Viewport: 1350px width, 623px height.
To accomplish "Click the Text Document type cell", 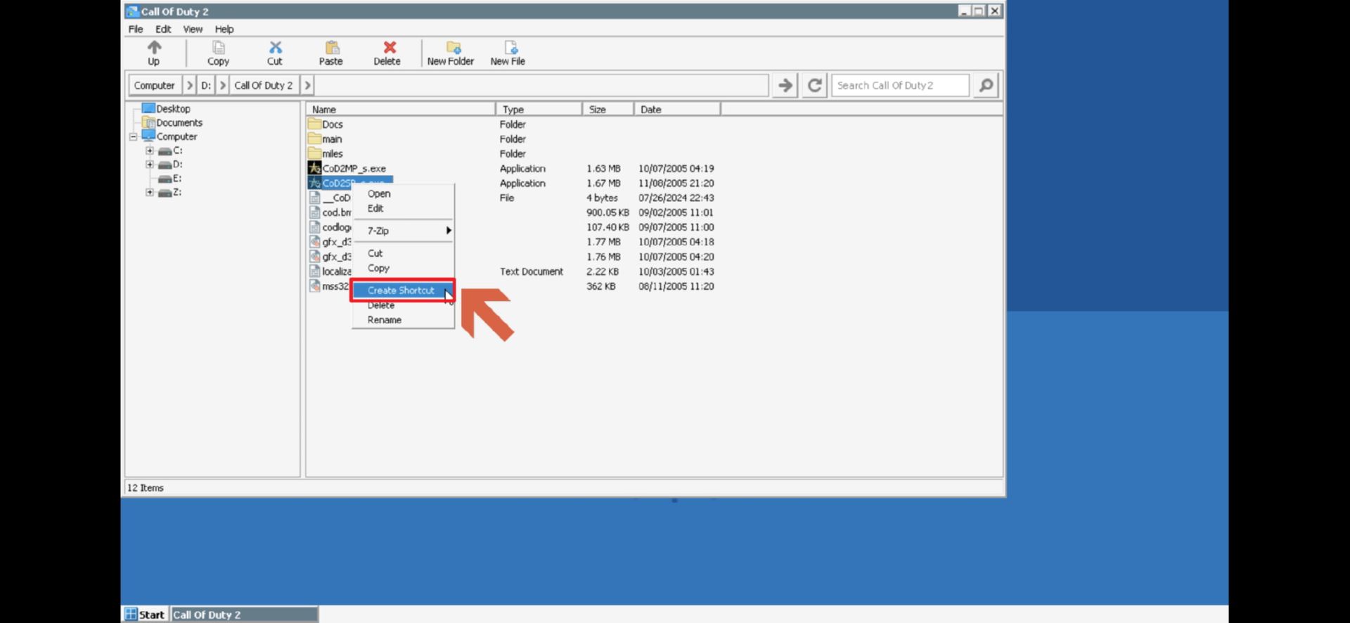I will pyautogui.click(x=532, y=271).
